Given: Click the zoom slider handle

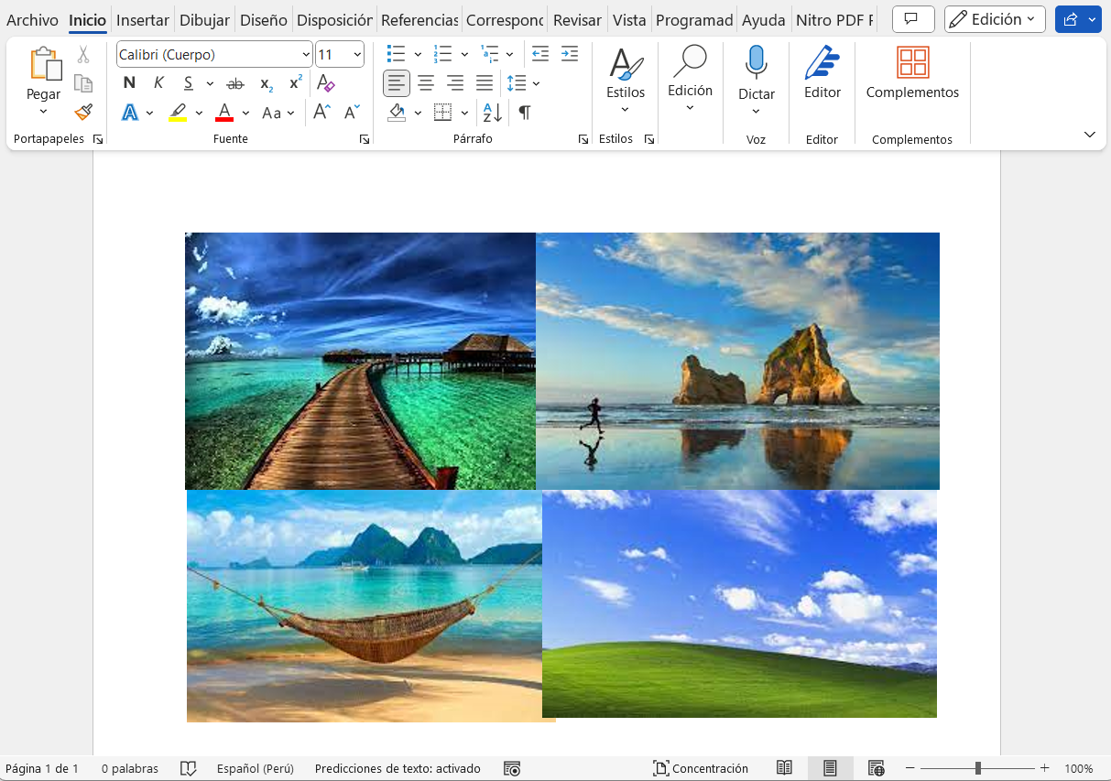Looking at the screenshot, I should click(978, 768).
